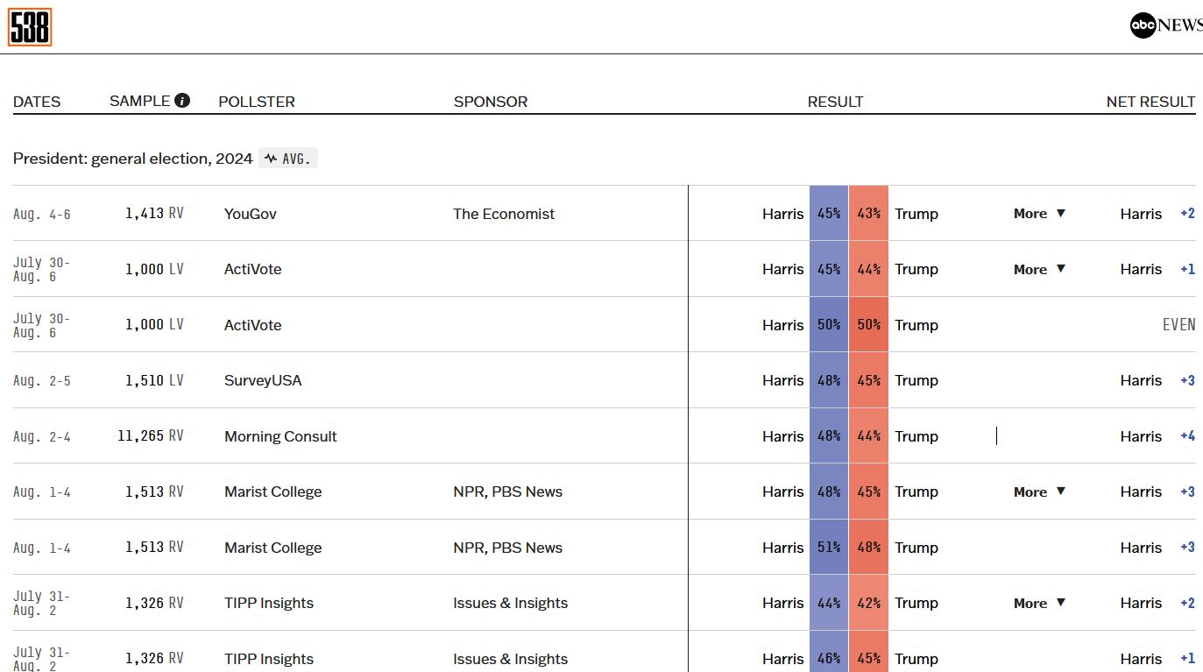Click the SPONSOR column header
Image resolution: width=1203 pixels, height=672 pixels.
491,102
